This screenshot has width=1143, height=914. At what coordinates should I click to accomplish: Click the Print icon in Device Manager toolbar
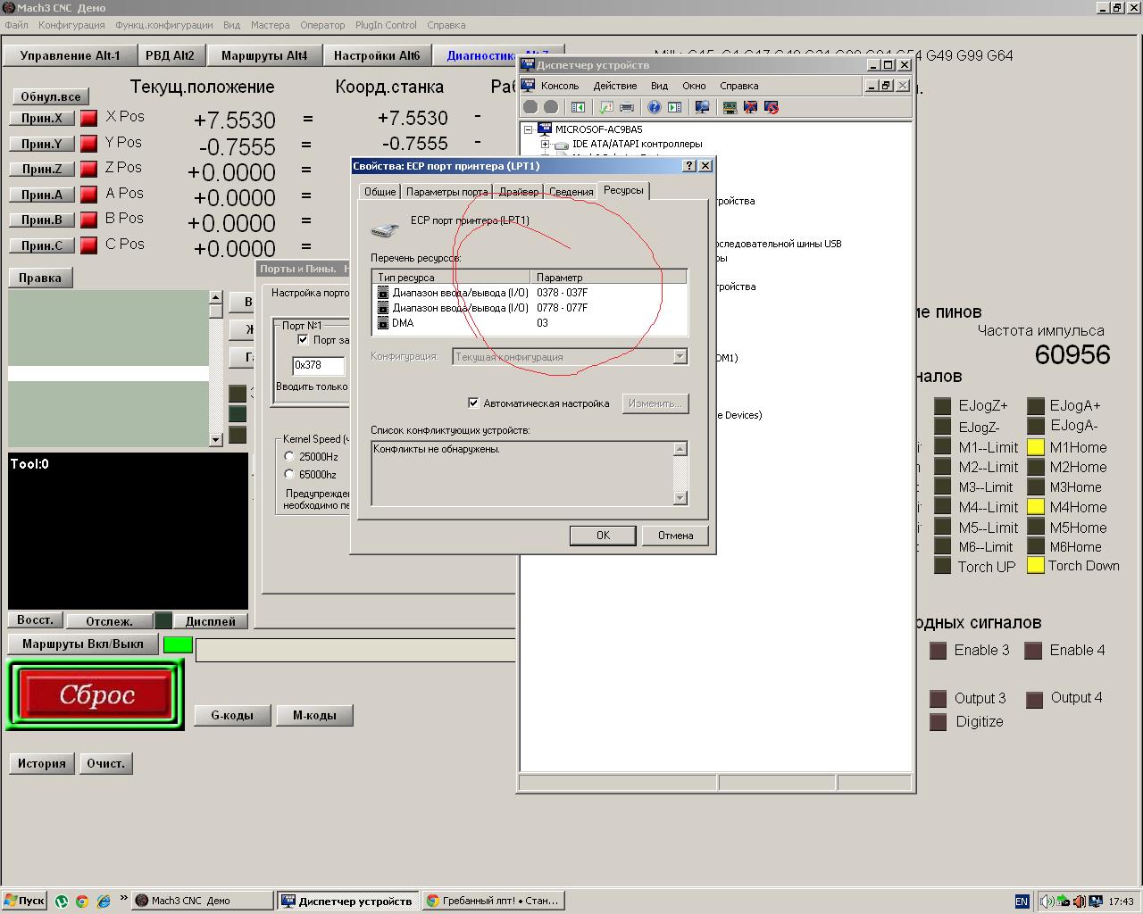click(627, 107)
